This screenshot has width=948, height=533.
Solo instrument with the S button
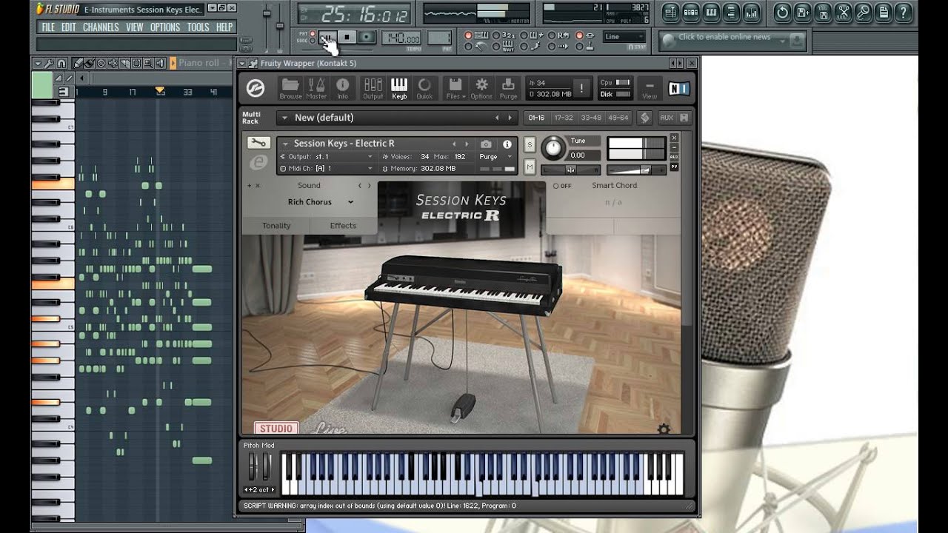pos(530,144)
